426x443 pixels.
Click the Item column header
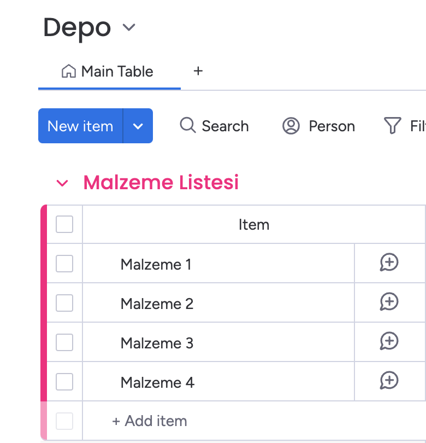pyautogui.click(x=254, y=225)
